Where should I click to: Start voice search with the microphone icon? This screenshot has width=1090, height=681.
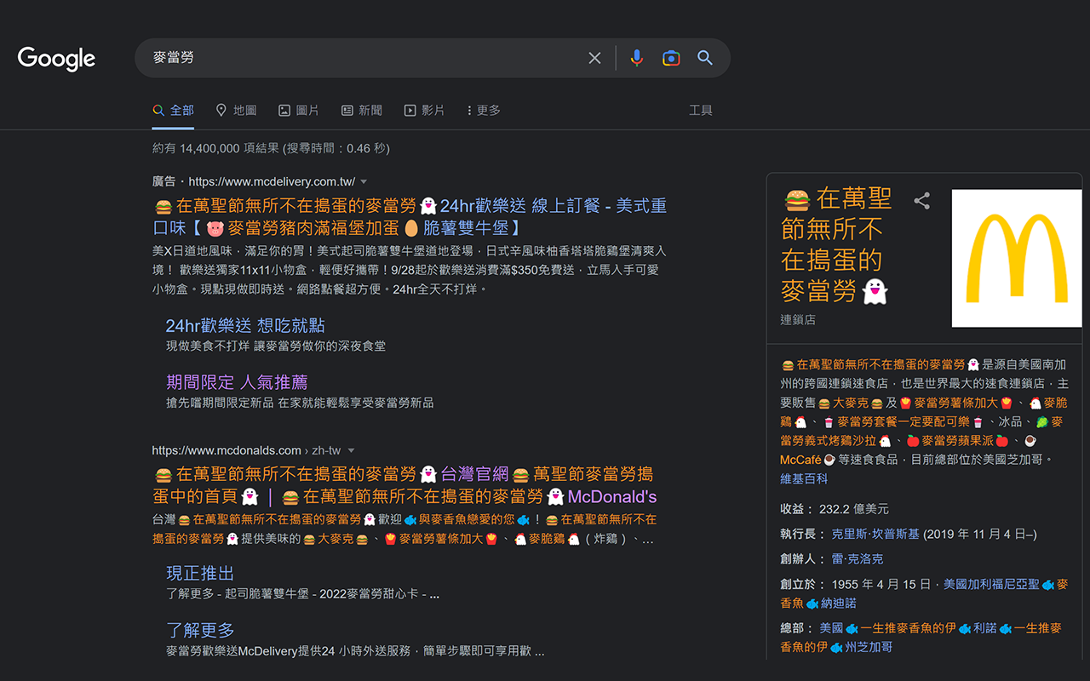click(636, 58)
